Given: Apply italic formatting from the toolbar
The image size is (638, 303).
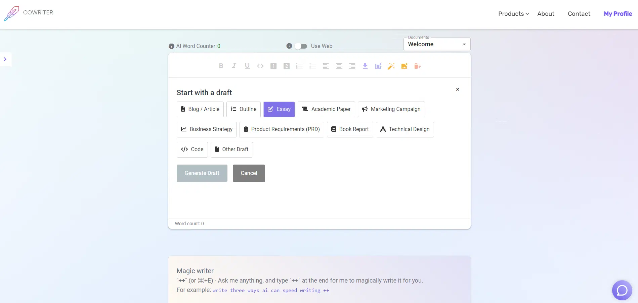Looking at the screenshot, I should click(234, 66).
